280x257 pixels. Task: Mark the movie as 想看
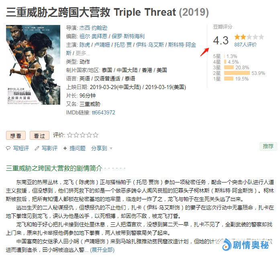[16, 136]
